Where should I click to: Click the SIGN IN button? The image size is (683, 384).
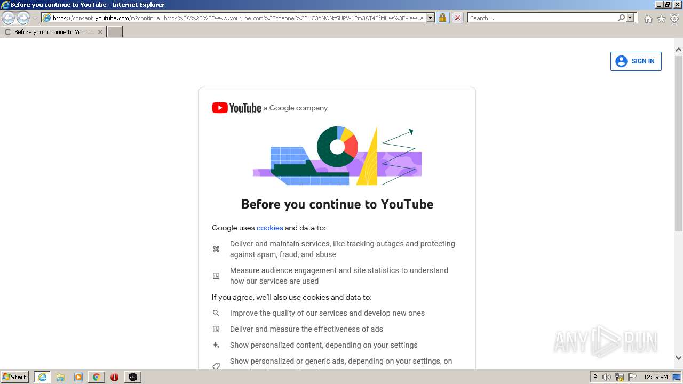636,61
